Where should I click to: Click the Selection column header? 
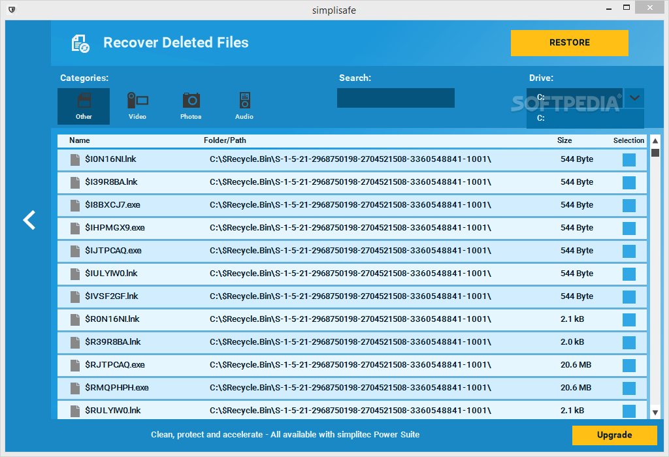(x=628, y=140)
